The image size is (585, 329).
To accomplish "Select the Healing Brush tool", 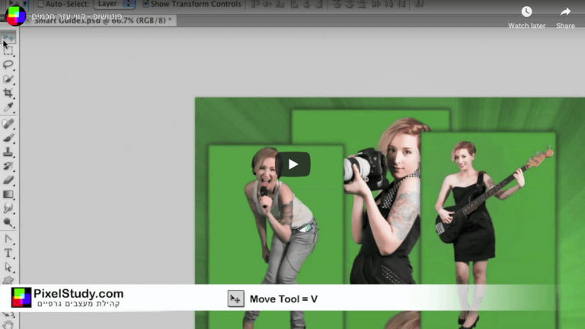I will (x=8, y=123).
